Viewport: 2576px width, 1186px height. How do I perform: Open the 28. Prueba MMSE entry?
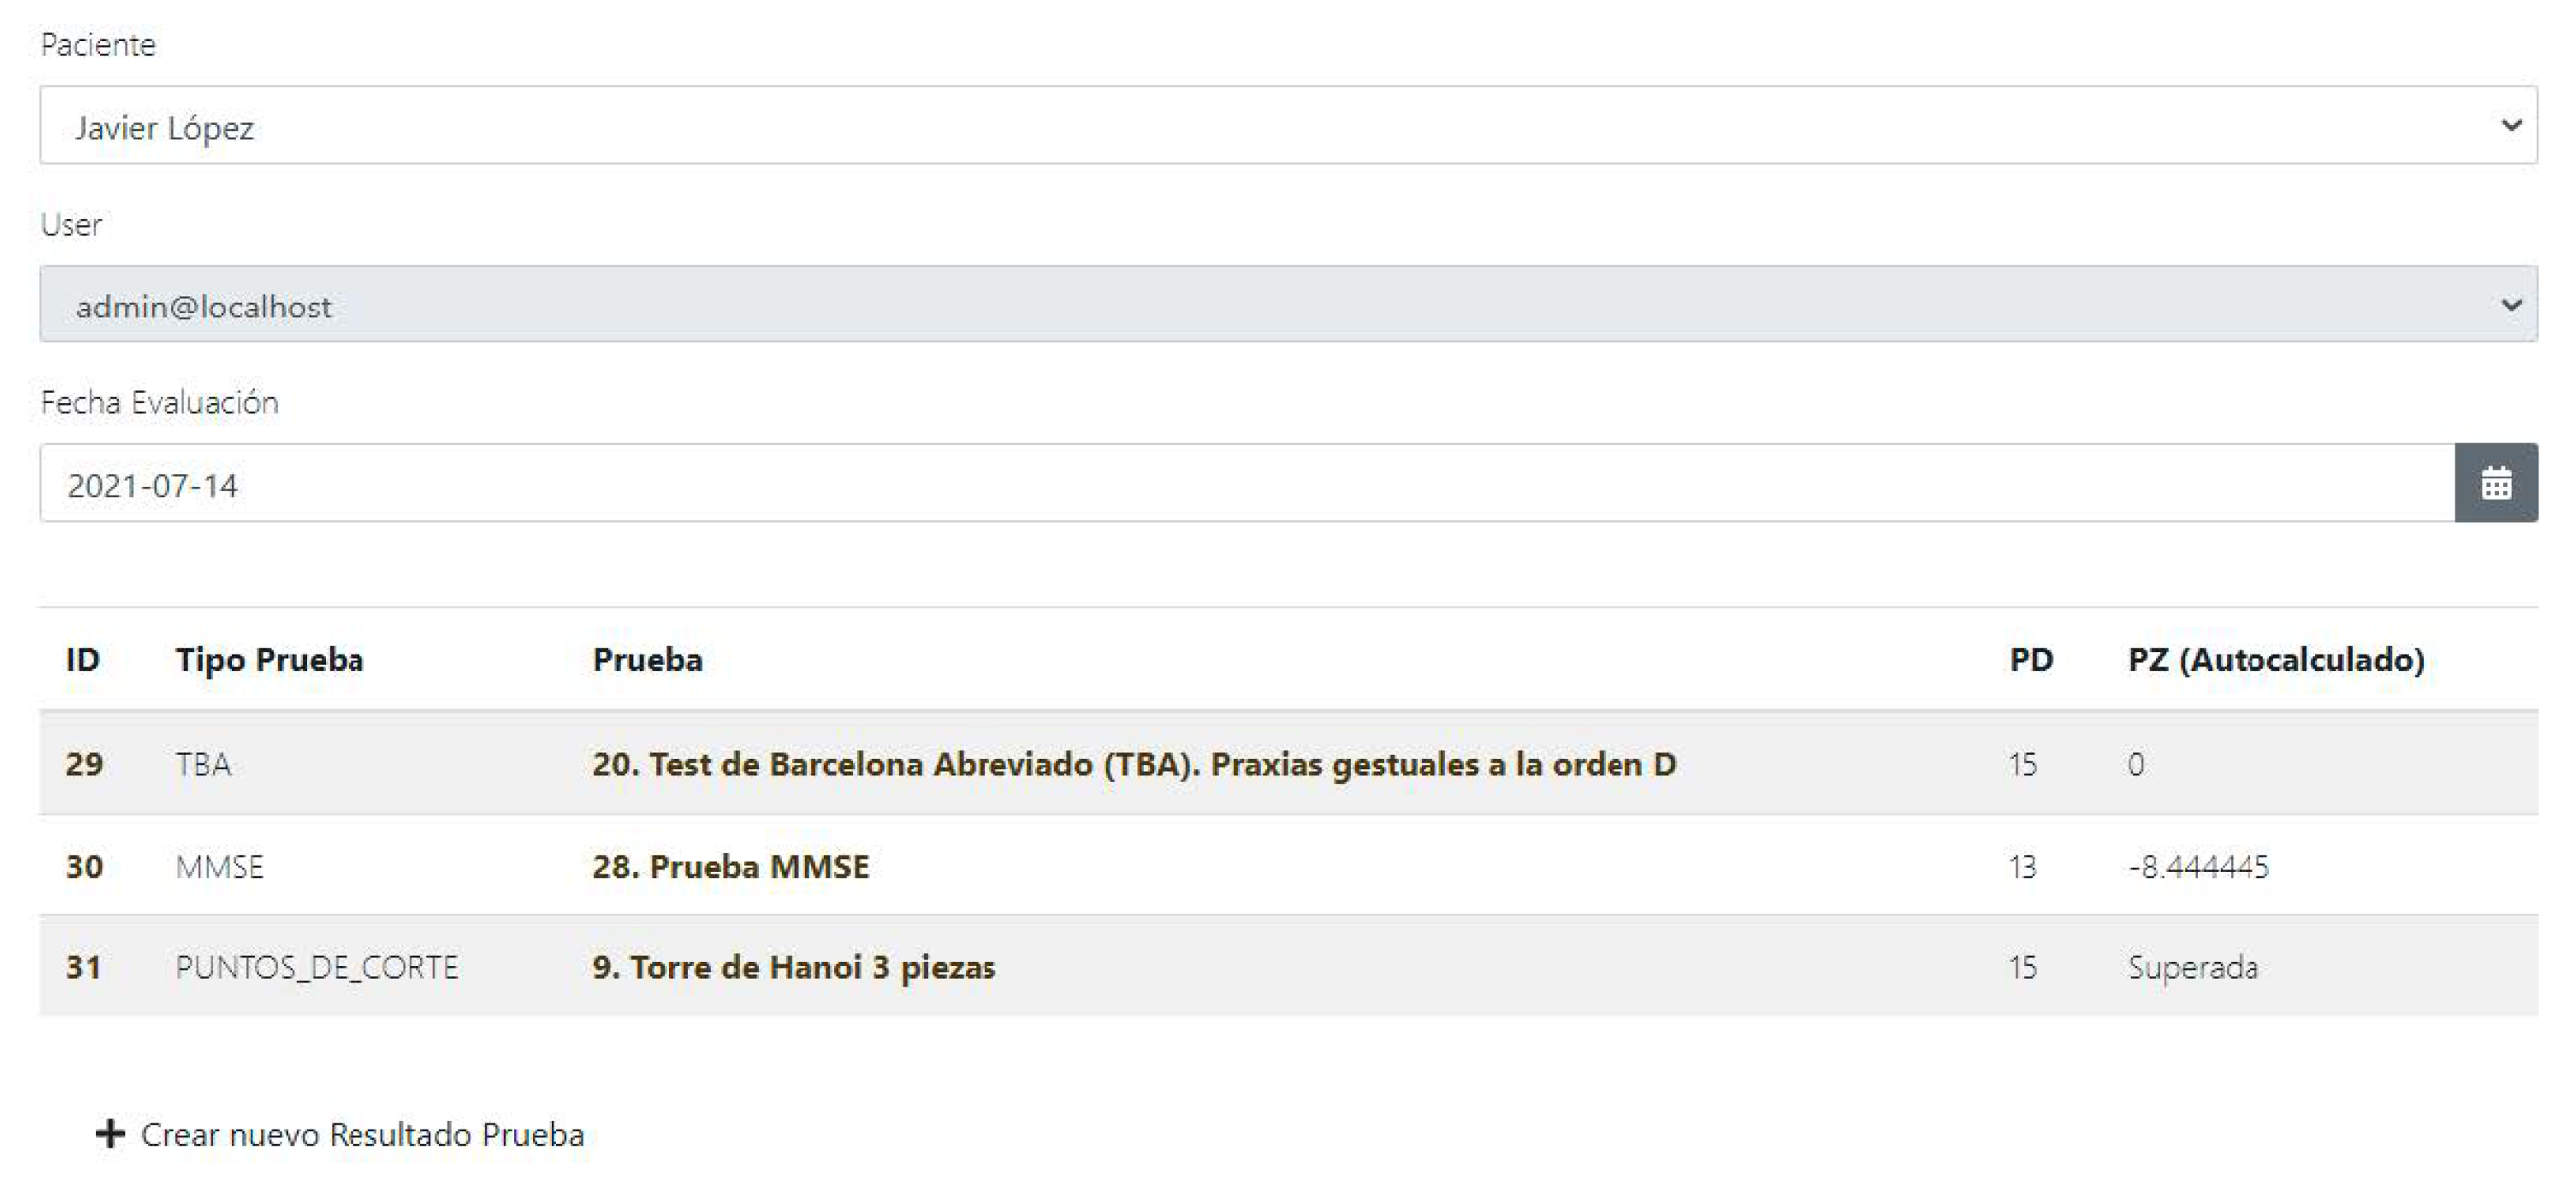point(730,866)
